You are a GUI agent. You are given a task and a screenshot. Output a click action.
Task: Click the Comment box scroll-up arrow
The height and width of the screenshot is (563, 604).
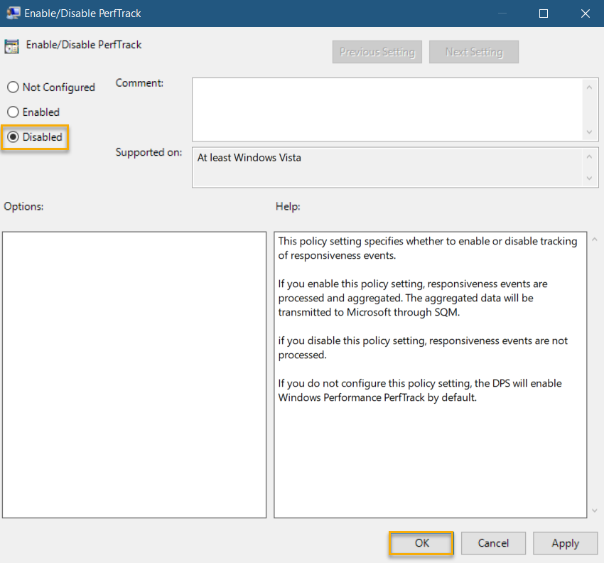(x=590, y=86)
